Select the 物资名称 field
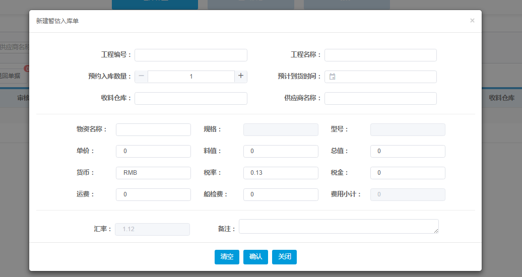Screen dimensions: 522x277 point(153,129)
